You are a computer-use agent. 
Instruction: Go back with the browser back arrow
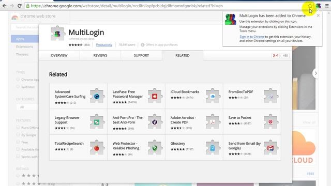tap(4, 6)
